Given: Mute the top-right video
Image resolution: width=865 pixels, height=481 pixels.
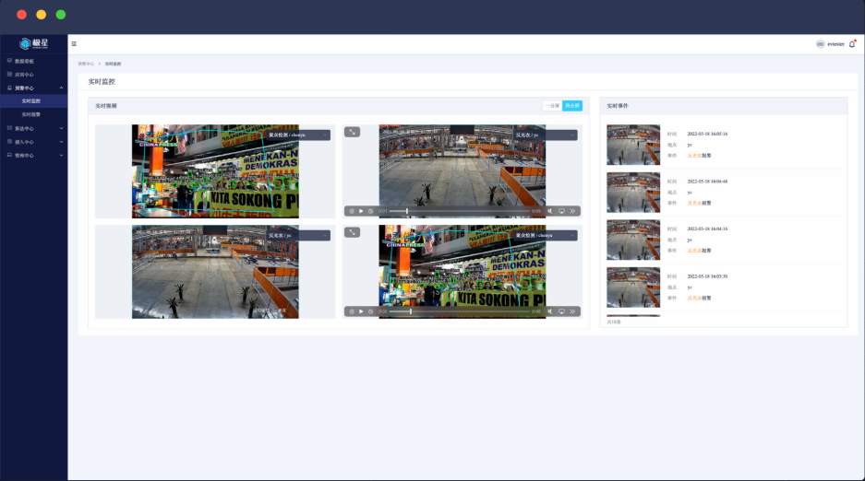Looking at the screenshot, I should click(x=550, y=211).
